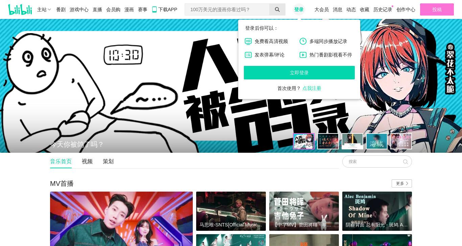The image size is (462, 246).
Task: Click the danmaku comment list icon
Action: point(248,55)
